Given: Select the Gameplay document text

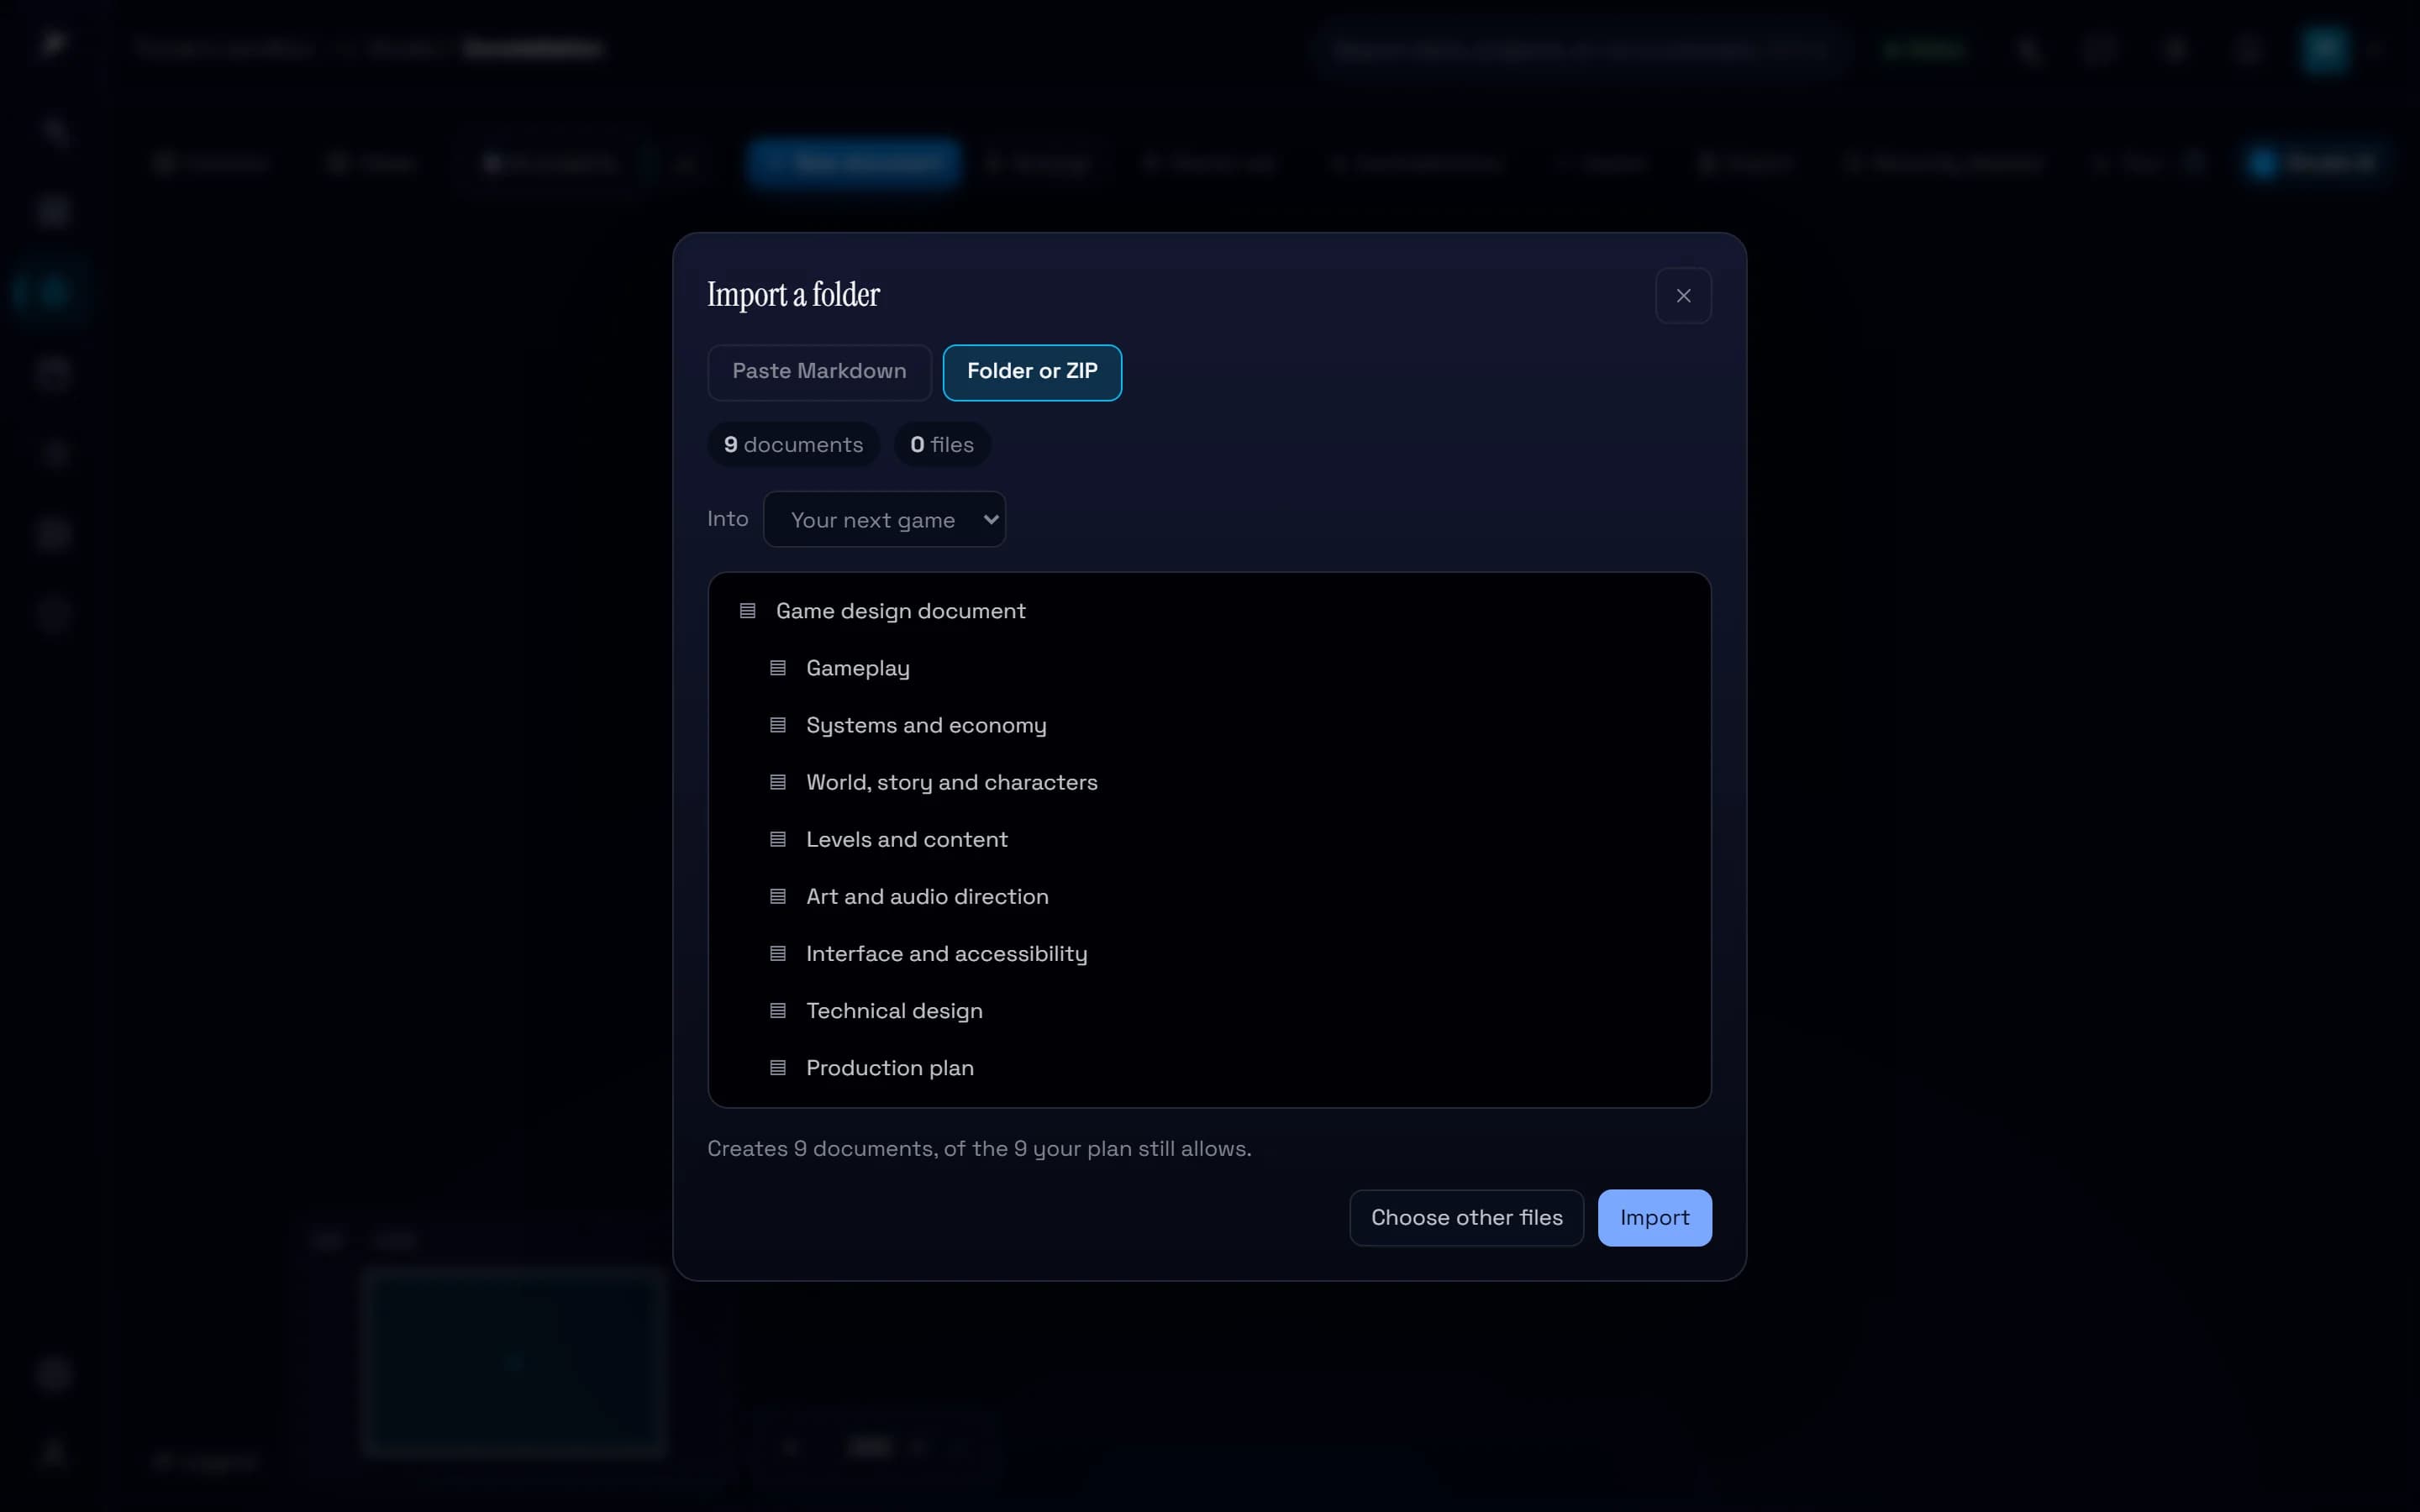Looking at the screenshot, I should coord(858,668).
